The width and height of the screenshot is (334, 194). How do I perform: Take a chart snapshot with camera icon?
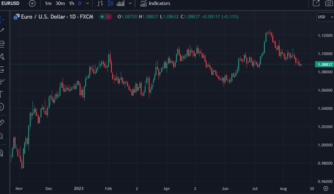tap(329, 3)
